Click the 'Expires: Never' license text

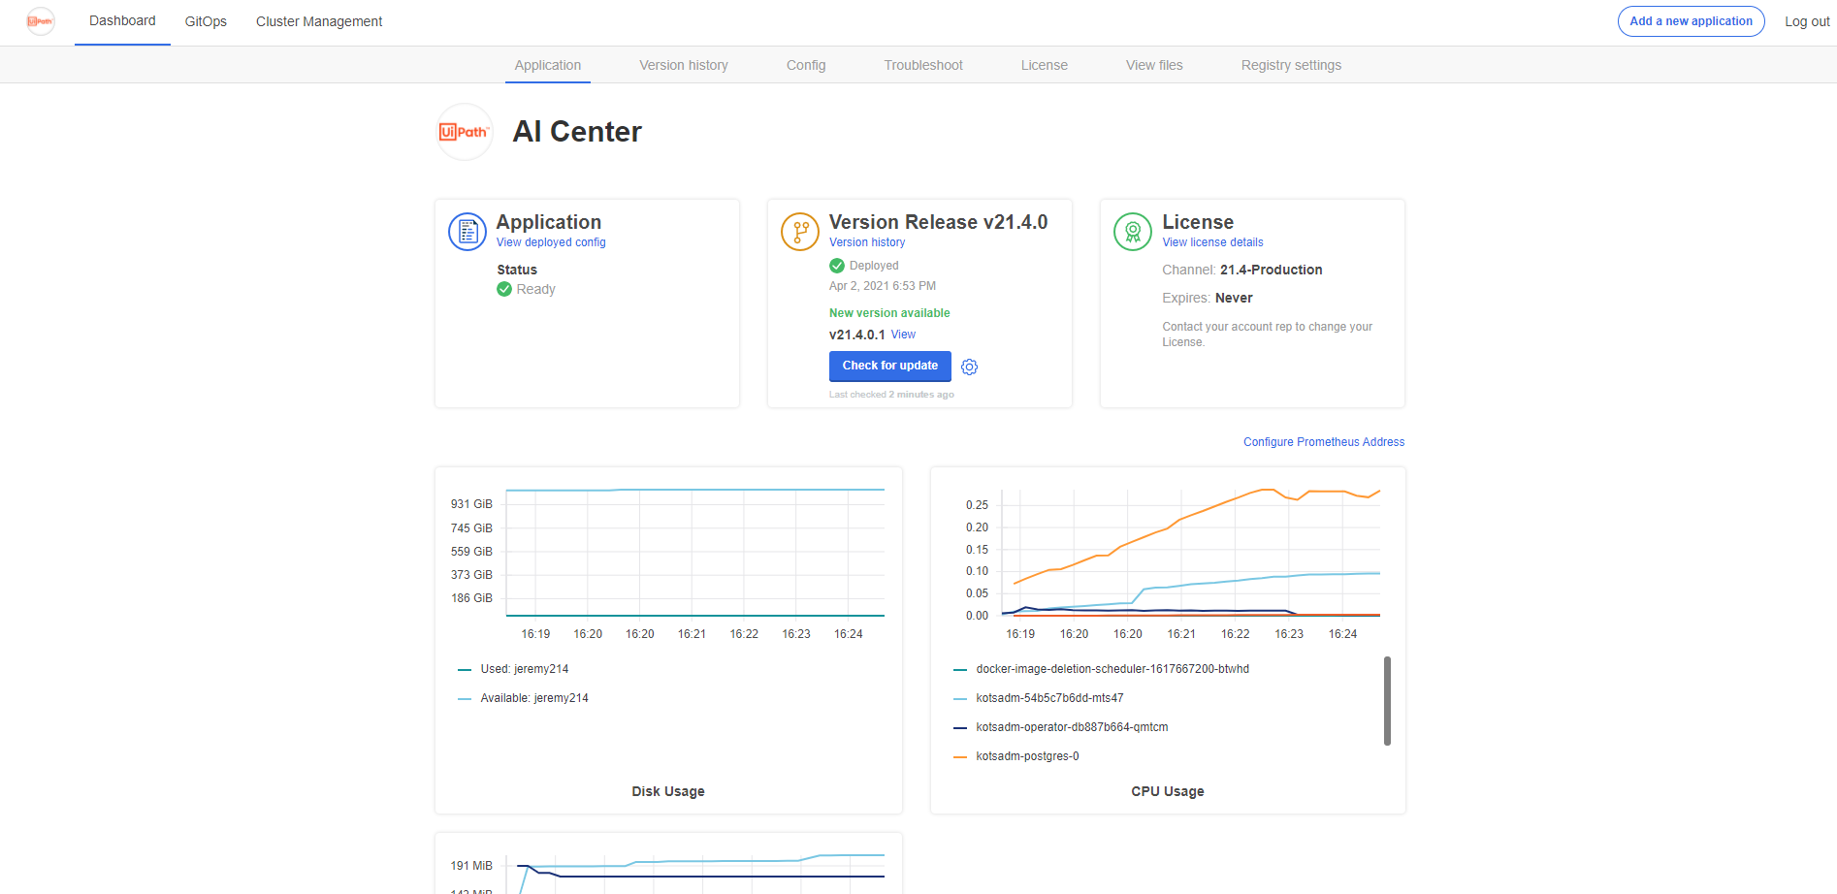pyautogui.click(x=1208, y=298)
